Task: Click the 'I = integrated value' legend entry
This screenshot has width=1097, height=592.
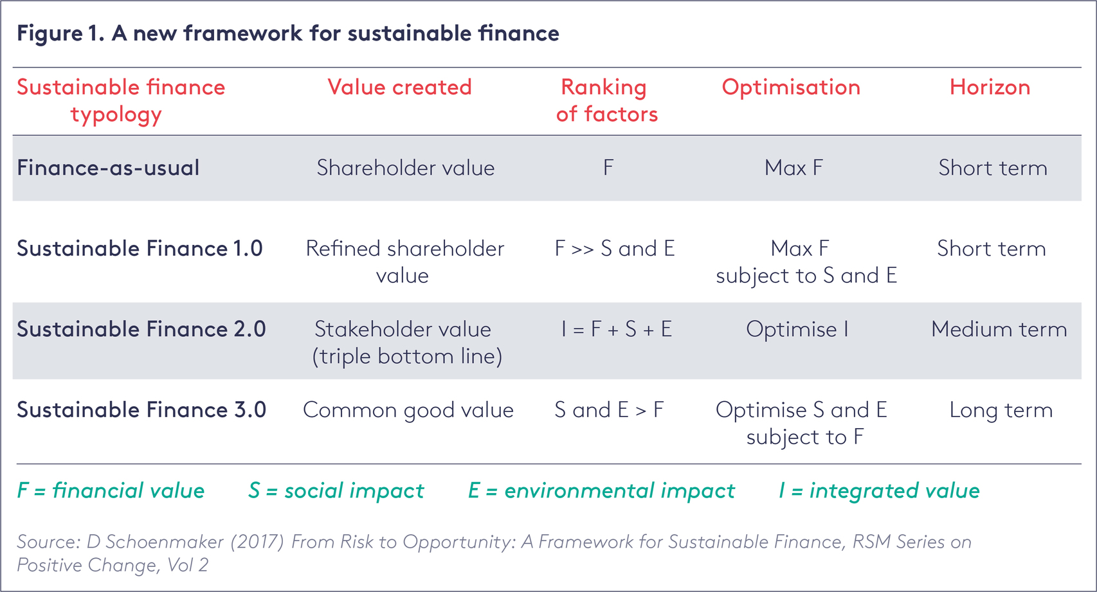Action: pyautogui.click(x=879, y=491)
